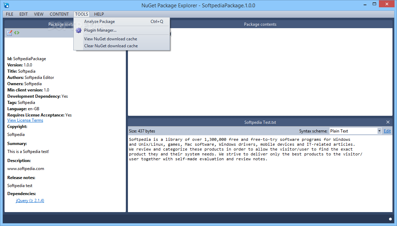Click the 'Size: 437 bytes' label

click(142, 131)
